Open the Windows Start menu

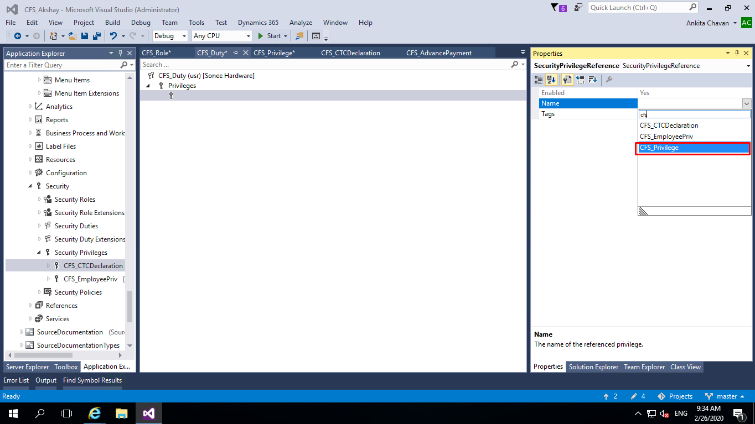13,413
